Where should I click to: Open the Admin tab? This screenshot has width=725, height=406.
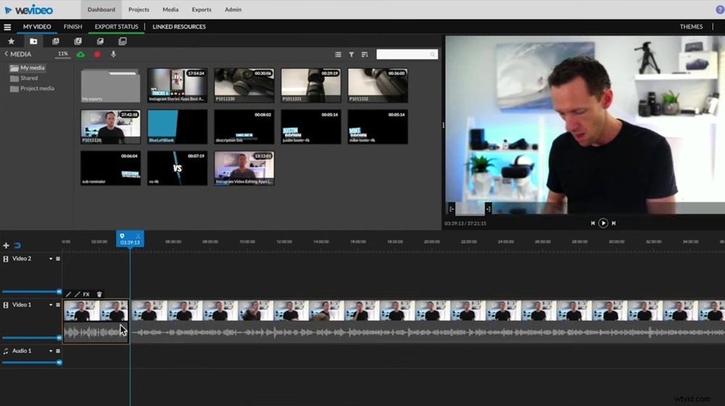click(x=233, y=9)
